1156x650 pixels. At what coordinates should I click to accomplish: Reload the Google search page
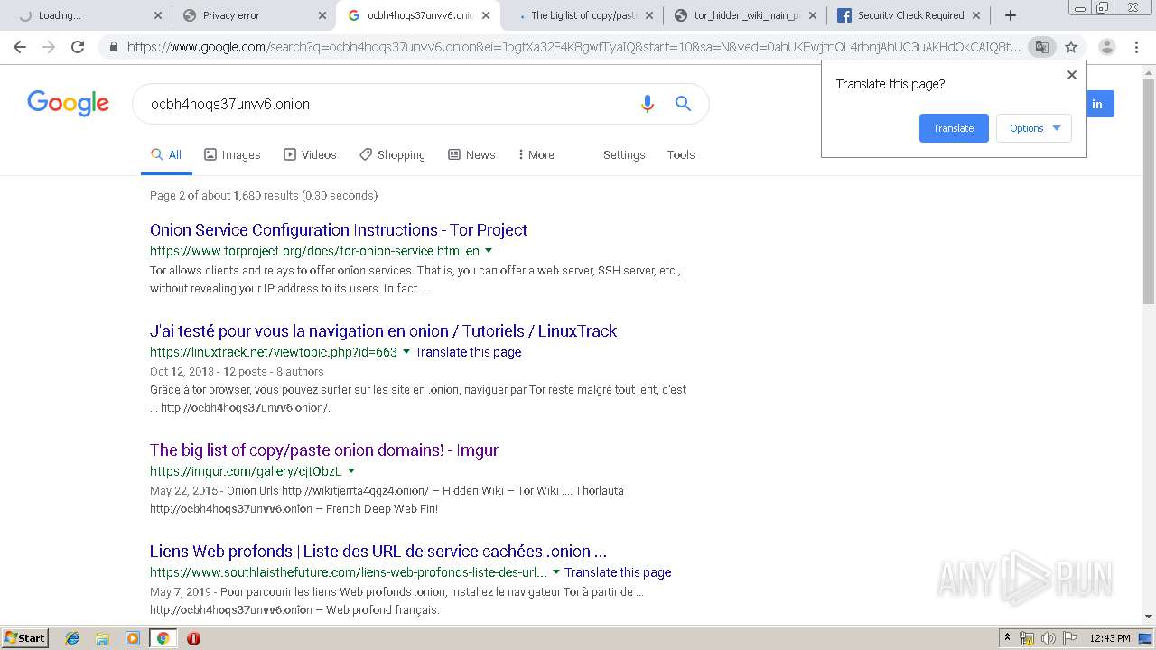[x=78, y=47]
